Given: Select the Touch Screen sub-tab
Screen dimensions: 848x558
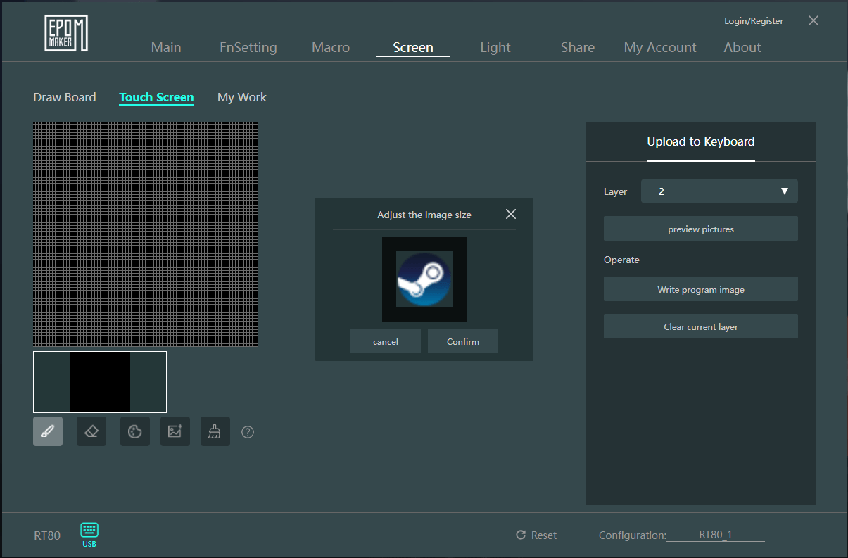Looking at the screenshot, I should click(x=156, y=97).
